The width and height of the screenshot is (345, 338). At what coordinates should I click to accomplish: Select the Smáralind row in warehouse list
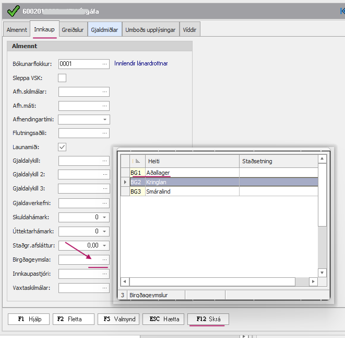[x=191, y=191]
